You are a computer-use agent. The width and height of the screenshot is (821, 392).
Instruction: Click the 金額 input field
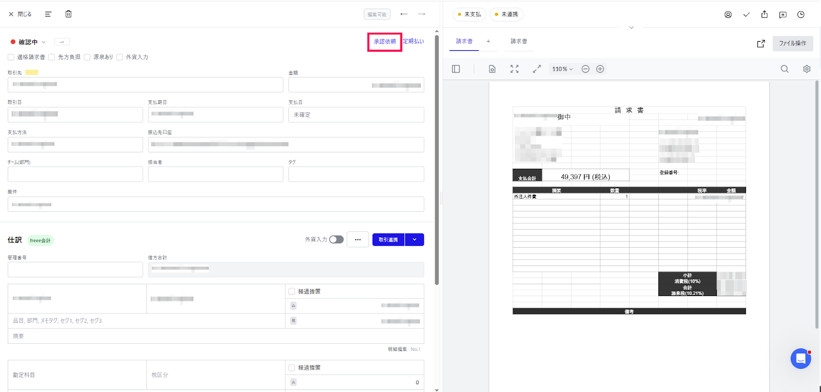[x=356, y=85]
